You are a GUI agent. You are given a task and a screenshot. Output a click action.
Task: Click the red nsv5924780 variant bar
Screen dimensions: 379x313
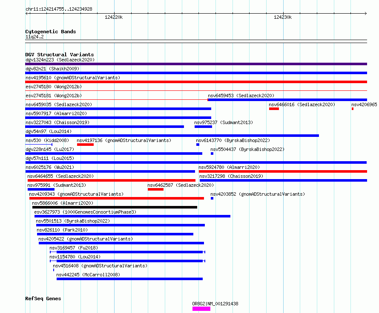[283, 171]
